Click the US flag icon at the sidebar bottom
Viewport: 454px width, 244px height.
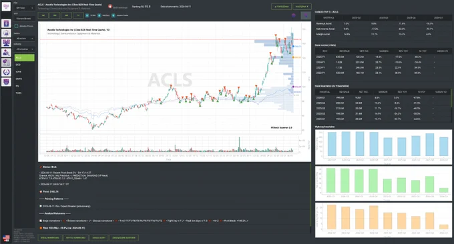6,239
